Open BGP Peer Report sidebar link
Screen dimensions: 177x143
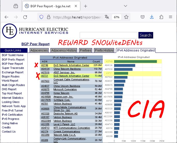(x=12, y=64)
